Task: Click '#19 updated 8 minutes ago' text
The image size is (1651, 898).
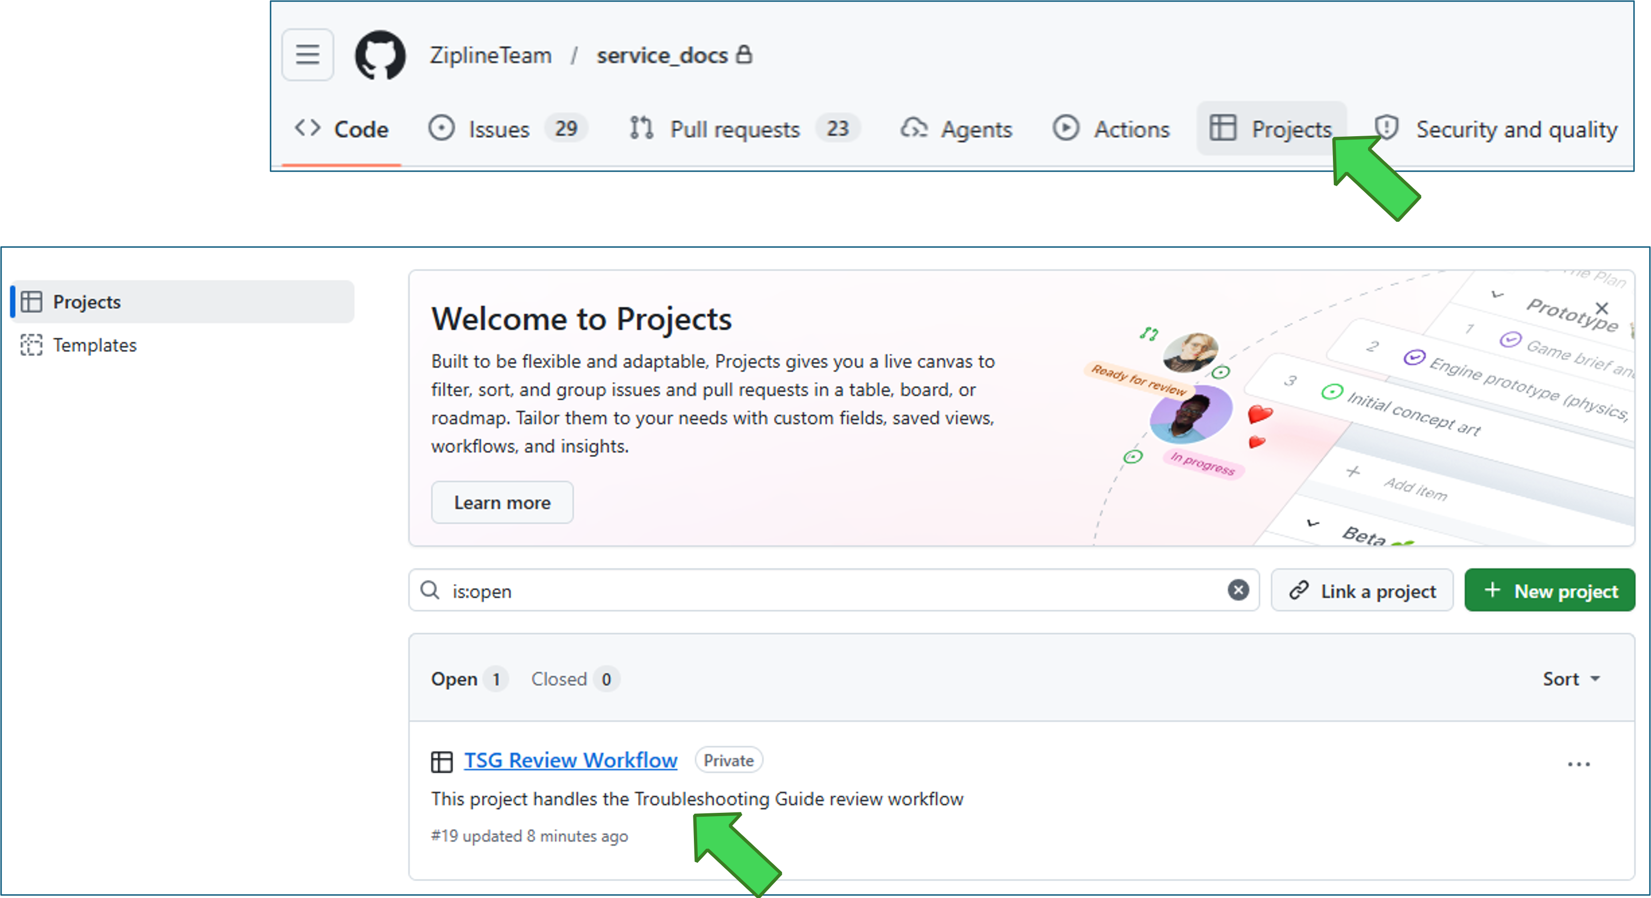Action: [x=529, y=836]
